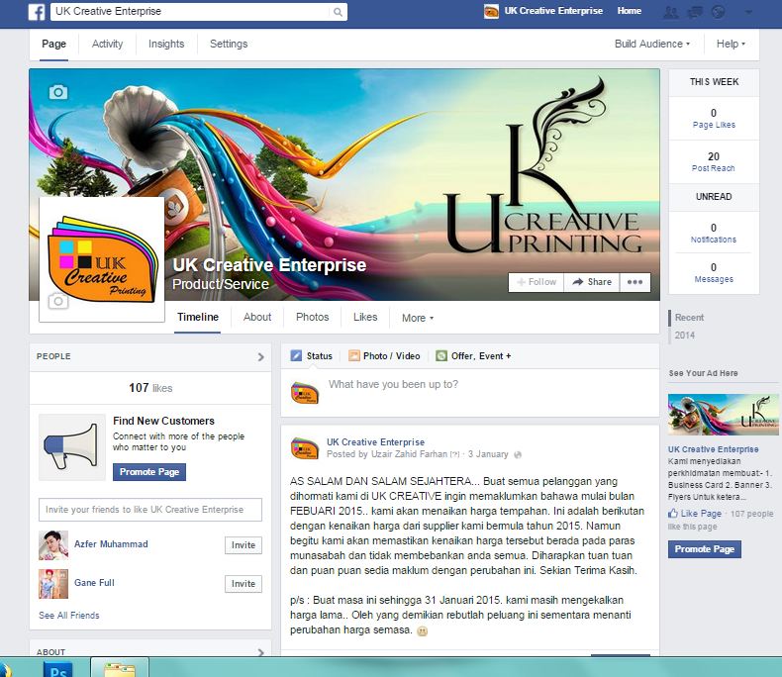782x677 pixels.
Task: Click the Follow button on cover
Action: tap(537, 282)
